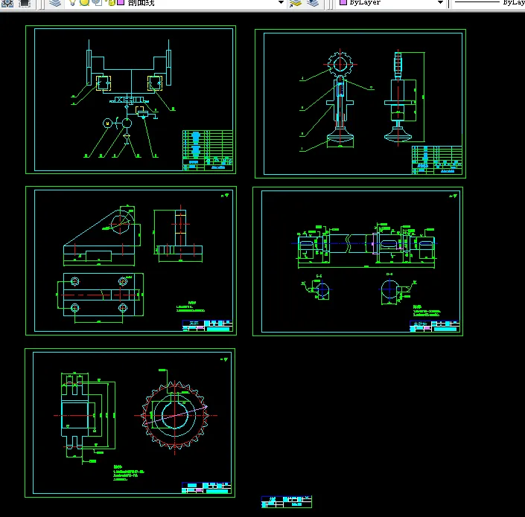
Task: Click the magenta color swatch of layer 剖面线
Action: [121, 2]
